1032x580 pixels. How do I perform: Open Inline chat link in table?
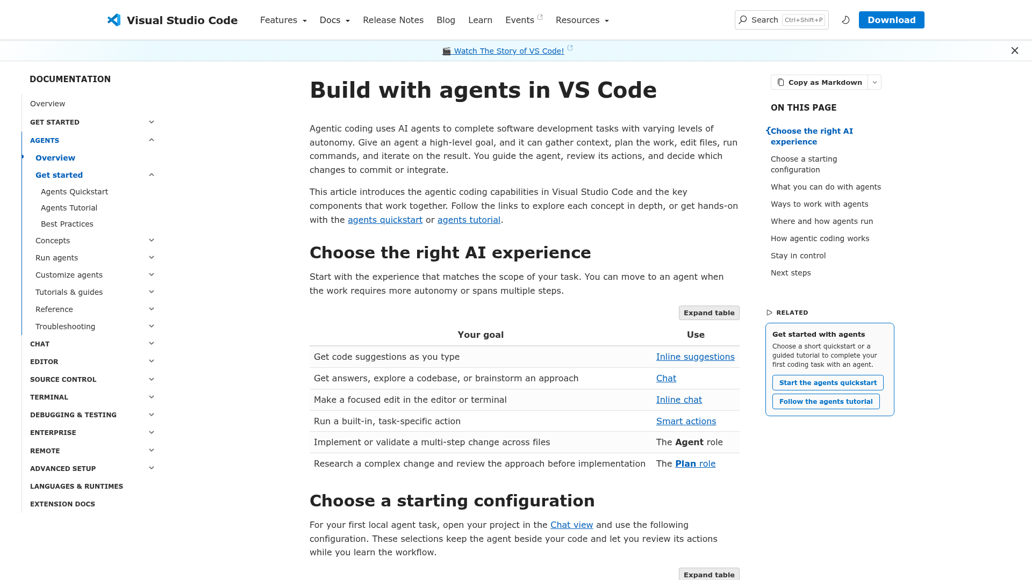tap(679, 400)
